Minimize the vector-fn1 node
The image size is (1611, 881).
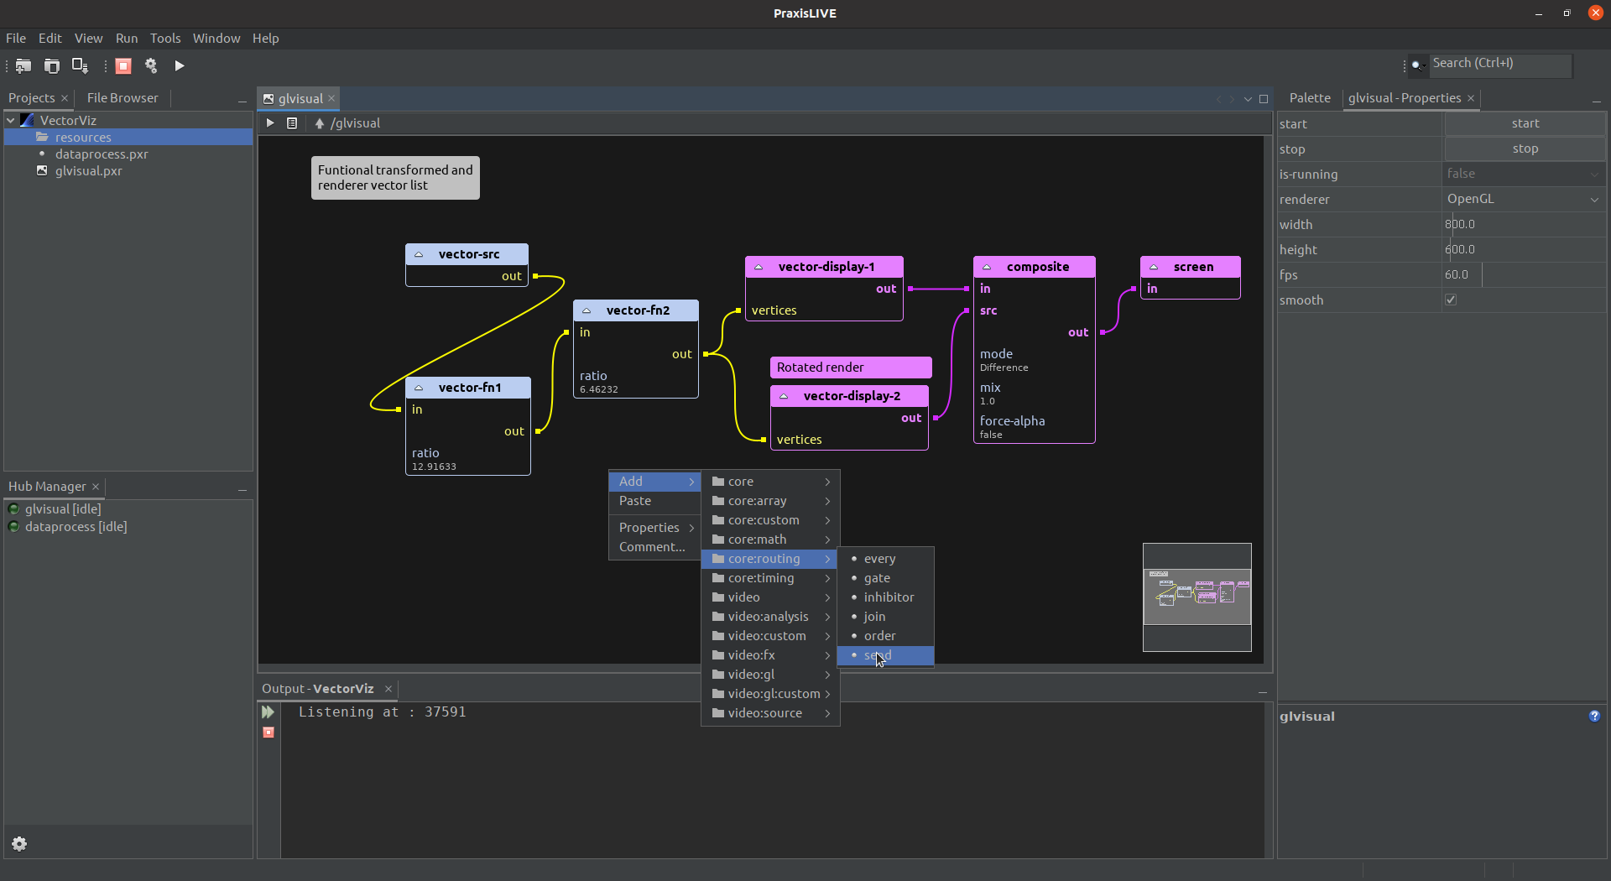pyautogui.click(x=419, y=388)
